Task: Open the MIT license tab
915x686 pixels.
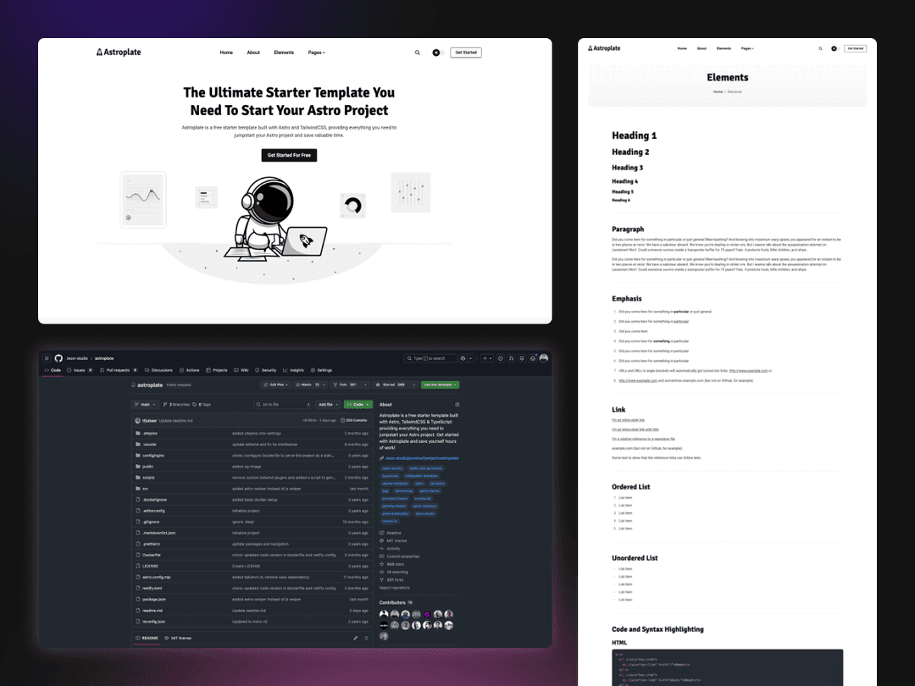Action: coord(178,638)
